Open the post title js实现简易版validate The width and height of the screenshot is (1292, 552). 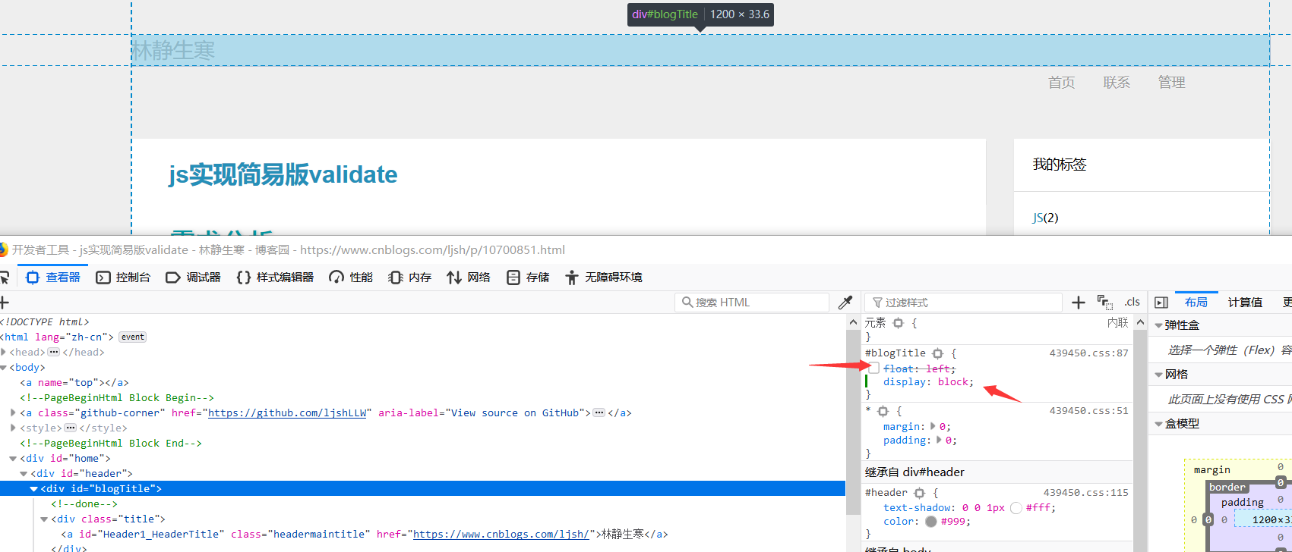click(283, 174)
